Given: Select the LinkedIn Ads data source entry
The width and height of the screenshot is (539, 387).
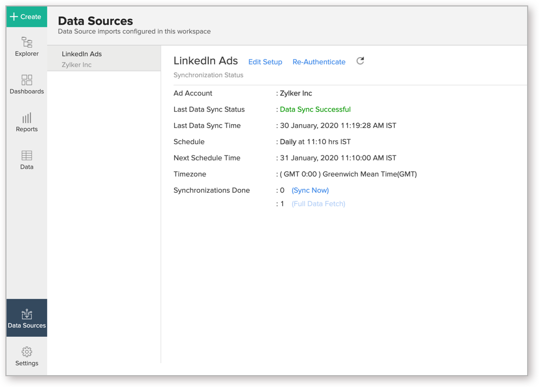Looking at the screenshot, I should pyautogui.click(x=104, y=58).
